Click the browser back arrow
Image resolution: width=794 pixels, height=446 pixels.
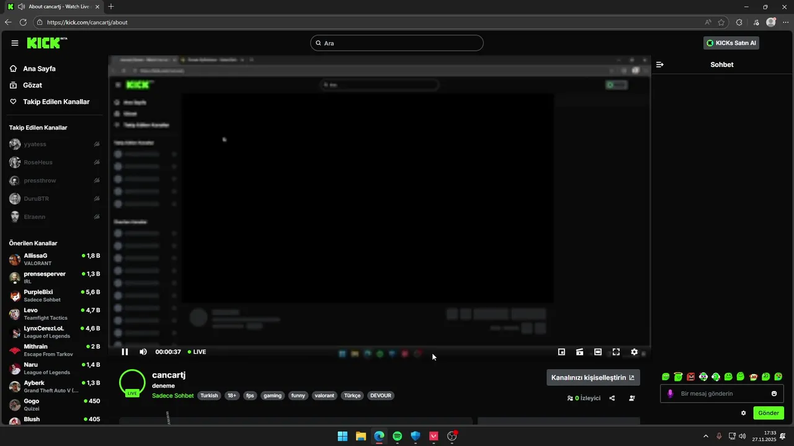[x=8, y=22]
